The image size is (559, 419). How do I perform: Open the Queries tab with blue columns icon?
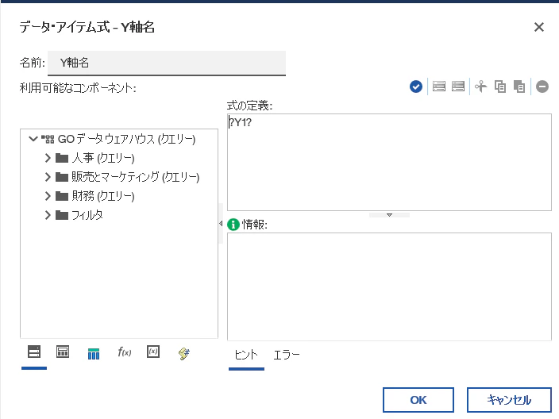tap(94, 354)
